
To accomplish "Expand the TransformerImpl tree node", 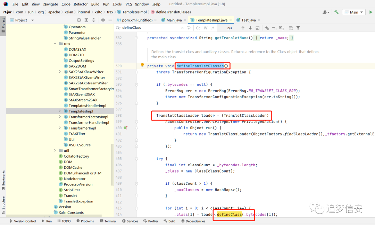I will coord(60,128).
